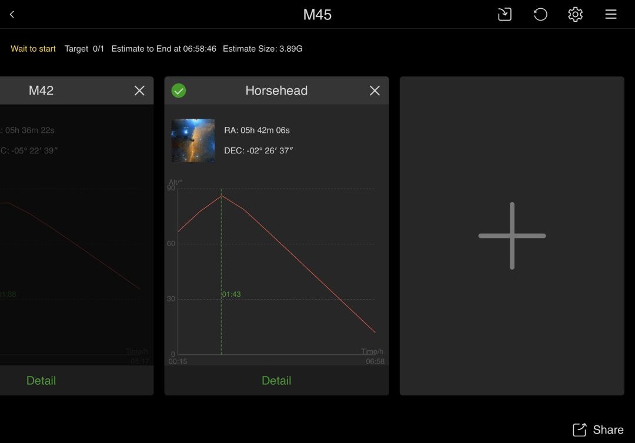
Task: Click Horsehead DEC -02° 26′ 37″ value
Action: (258, 150)
